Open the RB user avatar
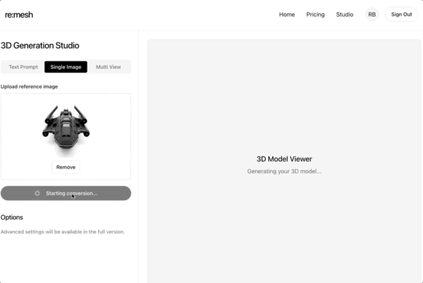Image resolution: width=423 pixels, height=283 pixels. pyautogui.click(x=372, y=15)
